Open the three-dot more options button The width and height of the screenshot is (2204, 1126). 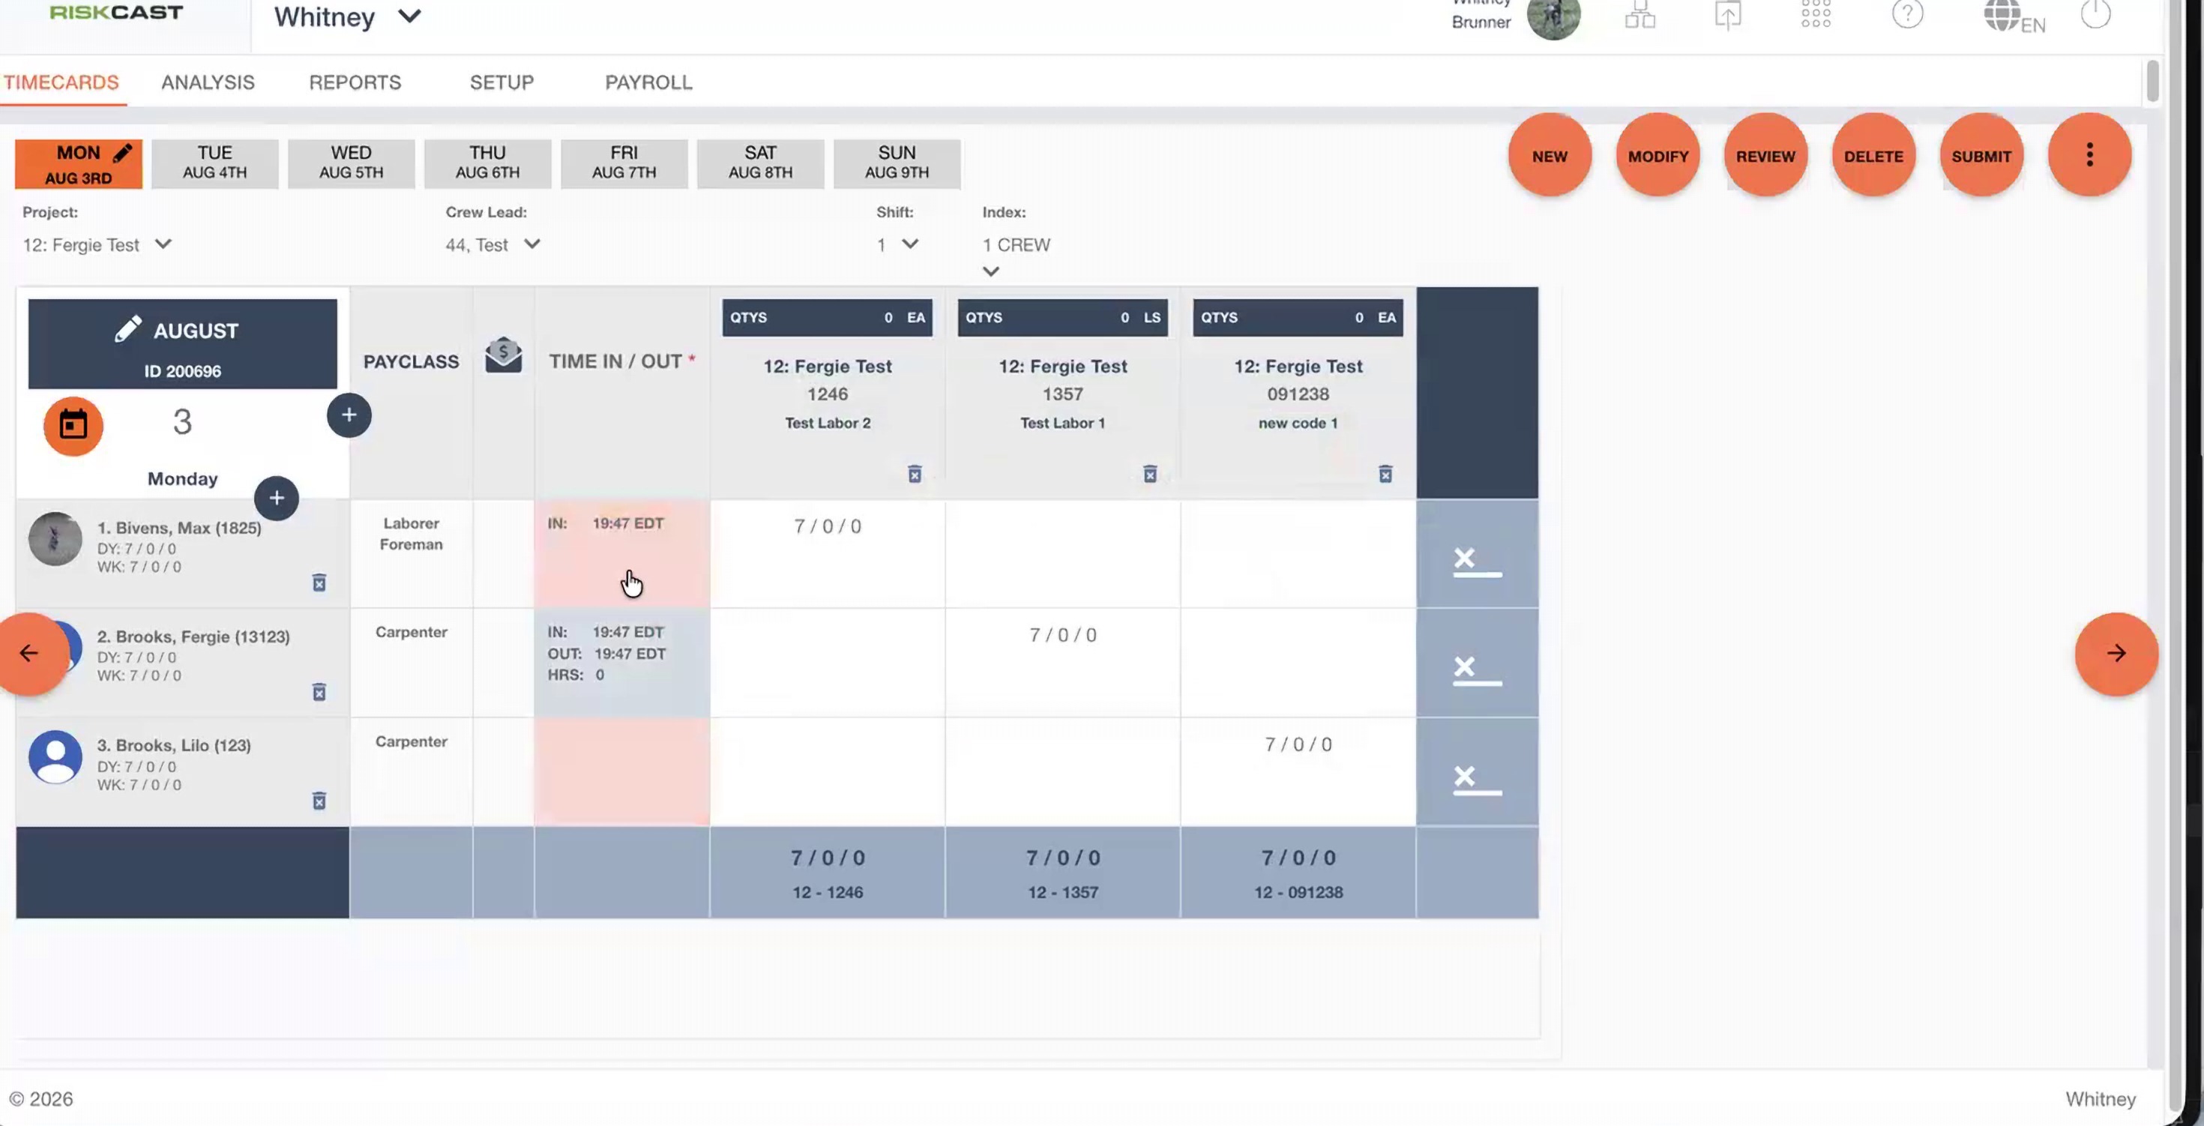tap(2089, 155)
